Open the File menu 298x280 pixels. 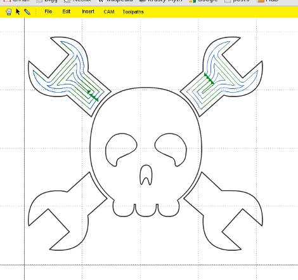click(48, 11)
